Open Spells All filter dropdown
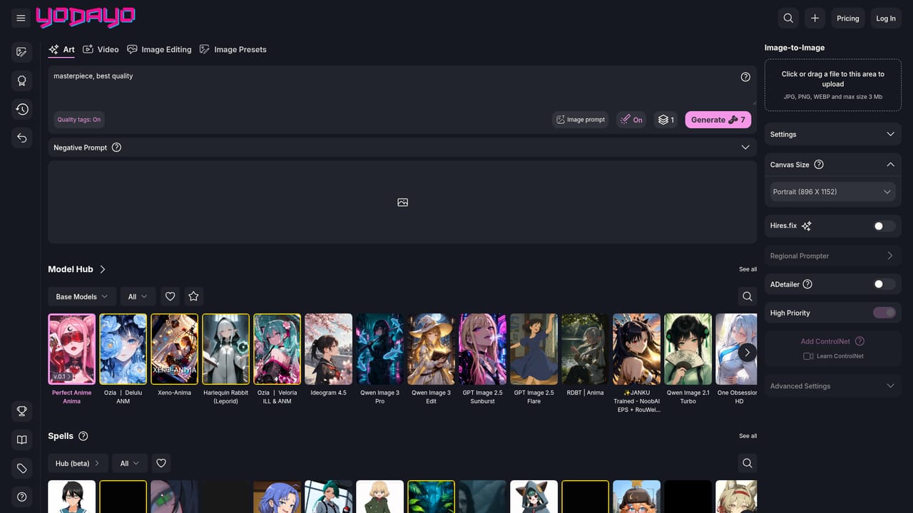Image resolution: width=913 pixels, height=513 pixels. 130,463
